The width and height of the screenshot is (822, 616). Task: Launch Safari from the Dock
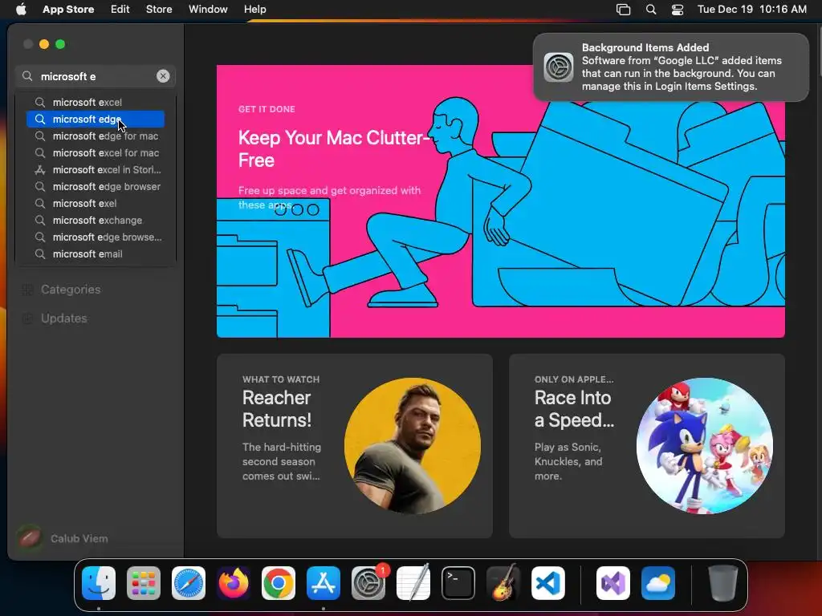click(189, 583)
